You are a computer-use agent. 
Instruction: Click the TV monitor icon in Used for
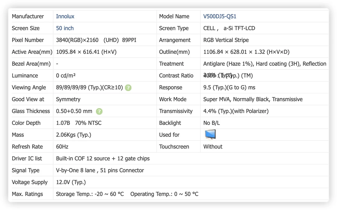click(210, 134)
